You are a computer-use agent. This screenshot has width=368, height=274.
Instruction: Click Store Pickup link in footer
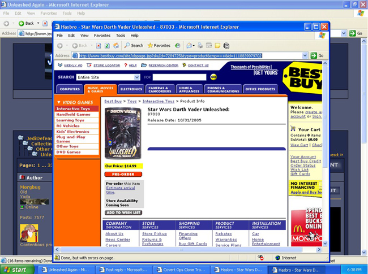(155, 234)
